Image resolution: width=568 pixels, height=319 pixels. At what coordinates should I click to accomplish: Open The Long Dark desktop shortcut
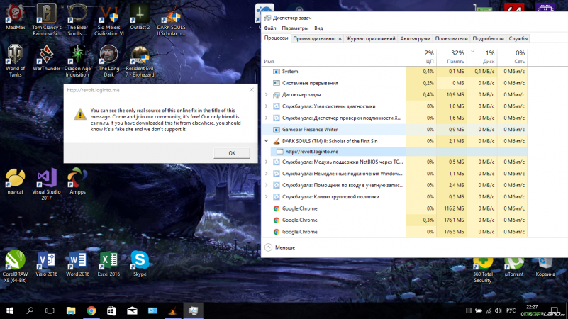[108, 61]
